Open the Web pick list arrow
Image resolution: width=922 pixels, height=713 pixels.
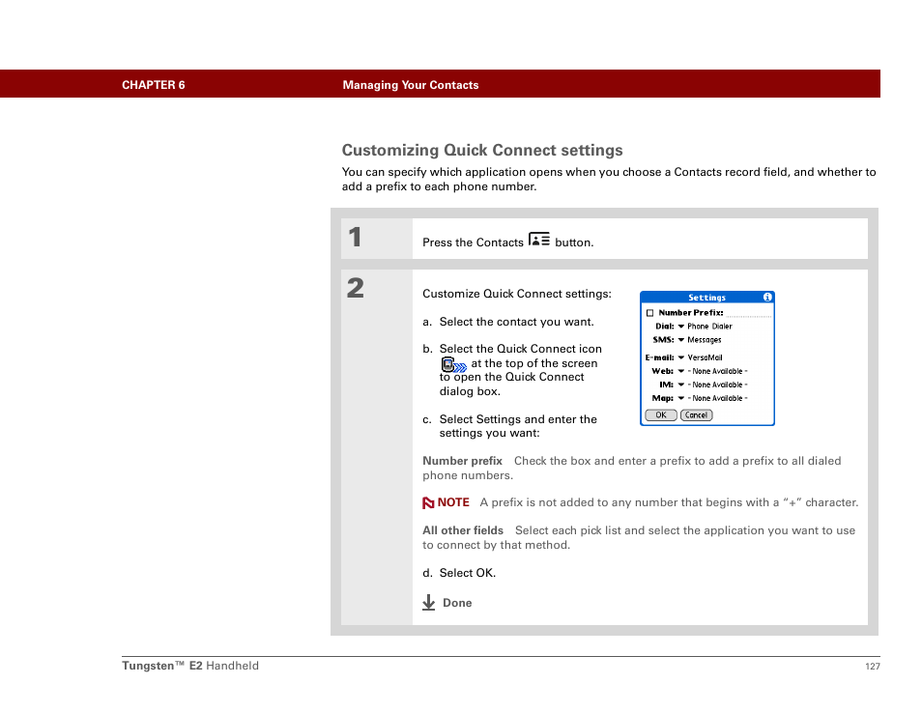pos(681,371)
